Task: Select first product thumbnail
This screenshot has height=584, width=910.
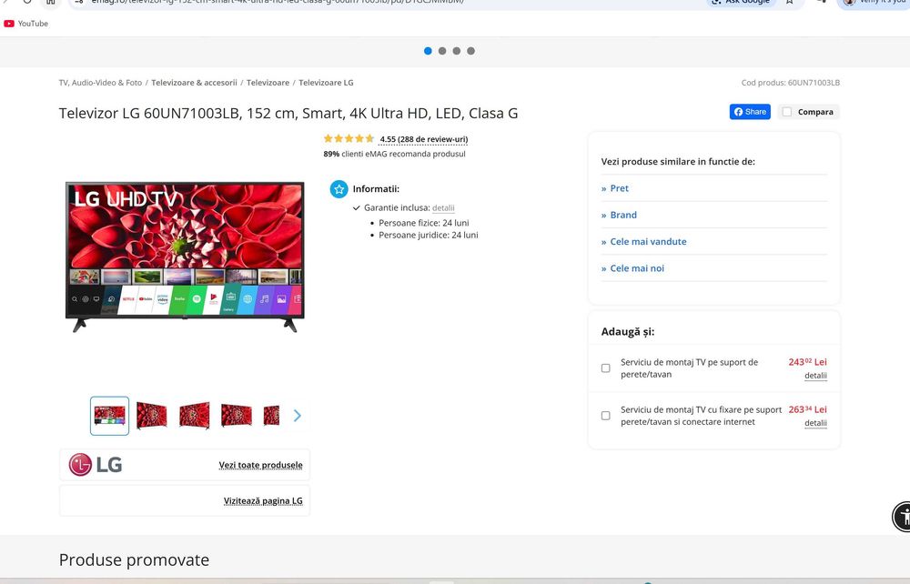Action: pyautogui.click(x=110, y=416)
